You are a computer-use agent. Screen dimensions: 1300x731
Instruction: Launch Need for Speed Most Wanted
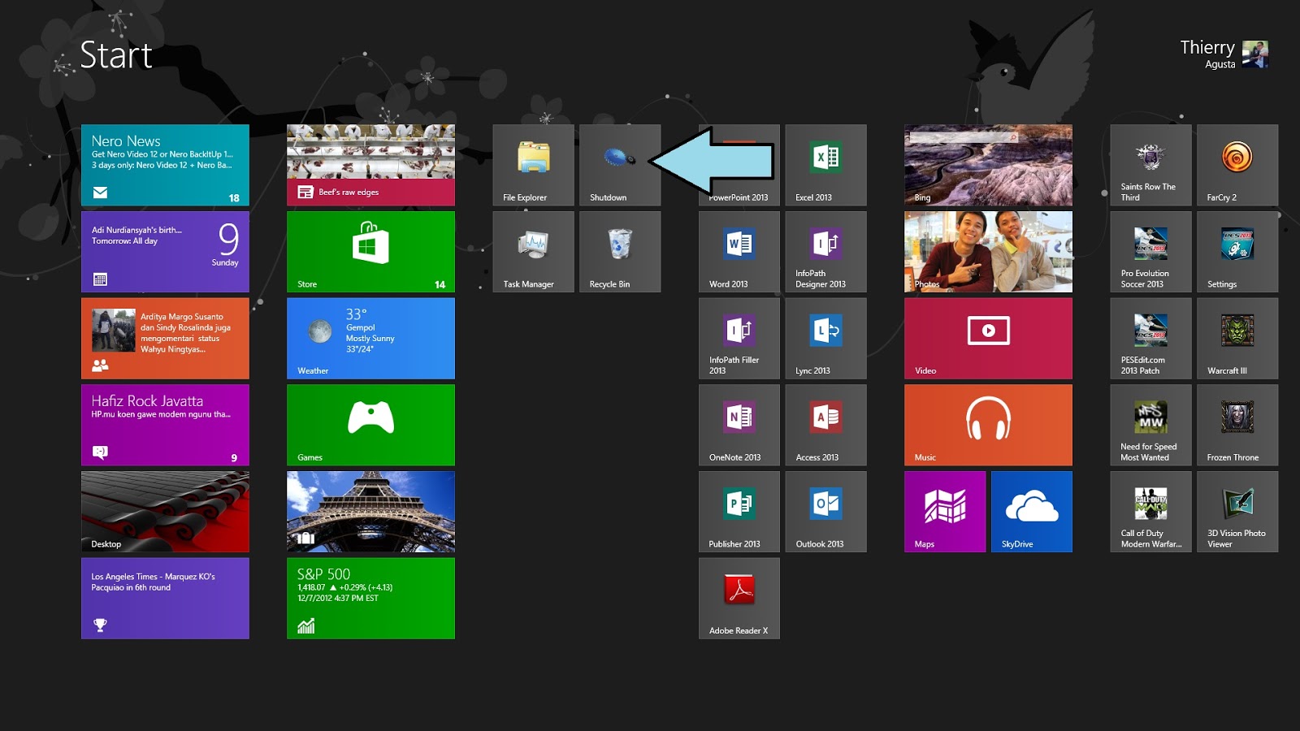point(1150,425)
